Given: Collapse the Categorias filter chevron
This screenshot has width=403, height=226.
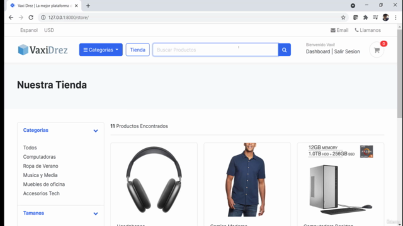Looking at the screenshot, I should coord(96,131).
